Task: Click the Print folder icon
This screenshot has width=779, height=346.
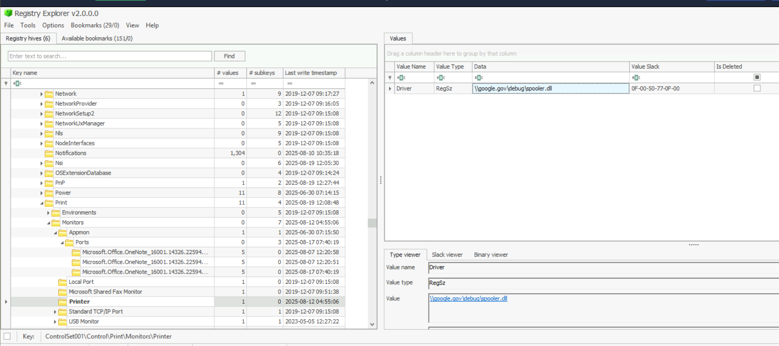Action: coord(49,203)
